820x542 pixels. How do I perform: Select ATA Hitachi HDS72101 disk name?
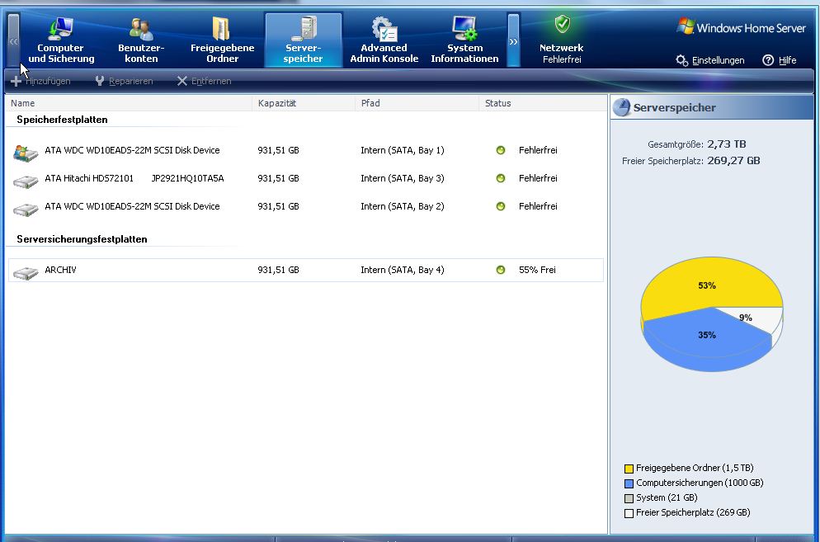click(x=134, y=178)
